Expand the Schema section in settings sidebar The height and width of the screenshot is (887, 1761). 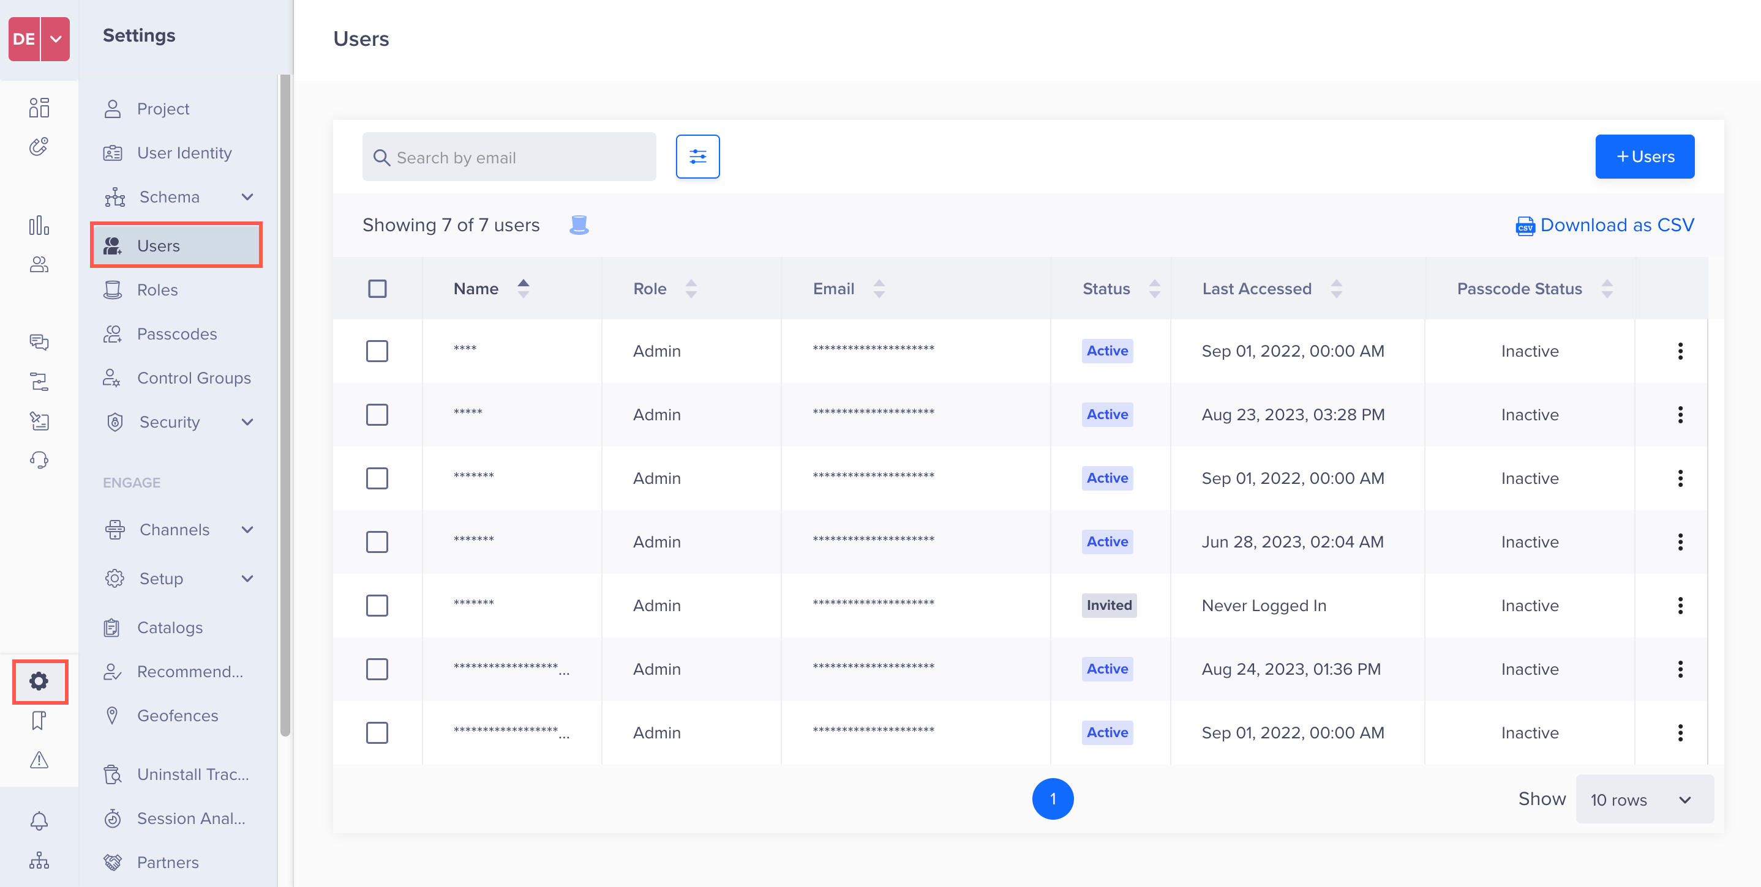click(x=247, y=196)
